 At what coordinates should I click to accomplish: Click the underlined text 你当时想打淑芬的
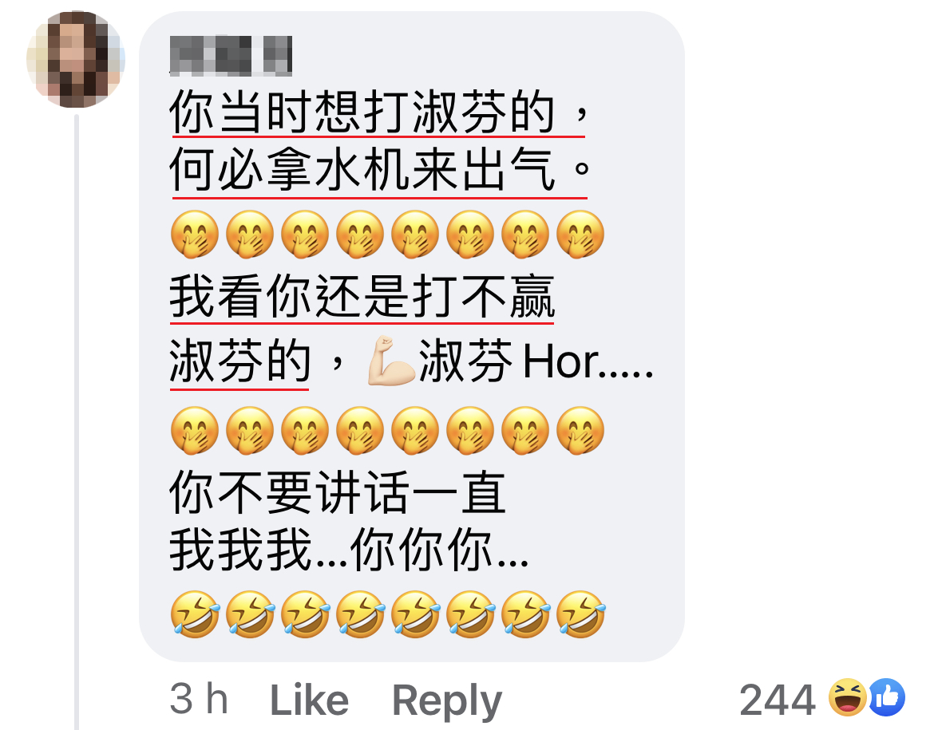tap(362, 112)
